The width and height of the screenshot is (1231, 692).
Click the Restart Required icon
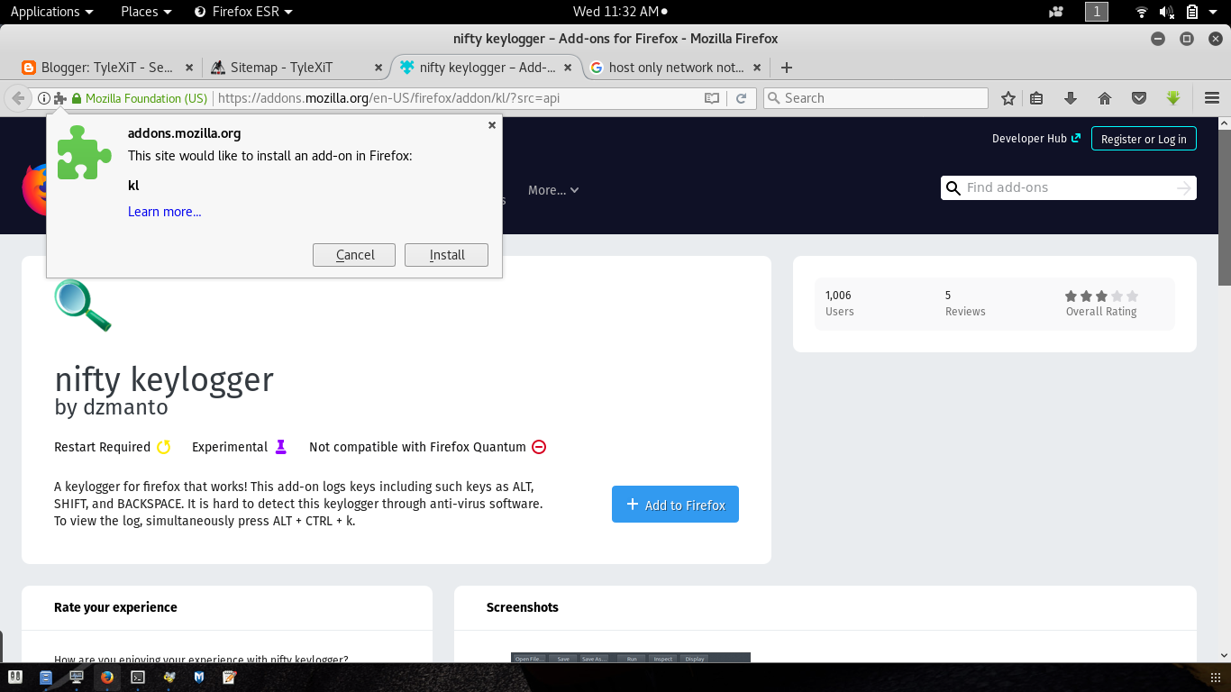click(x=163, y=447)
